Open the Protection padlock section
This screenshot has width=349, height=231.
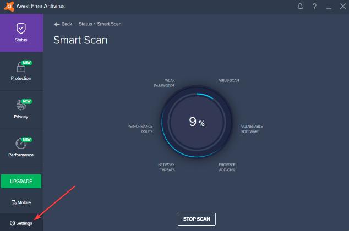(x=21, y=70)
